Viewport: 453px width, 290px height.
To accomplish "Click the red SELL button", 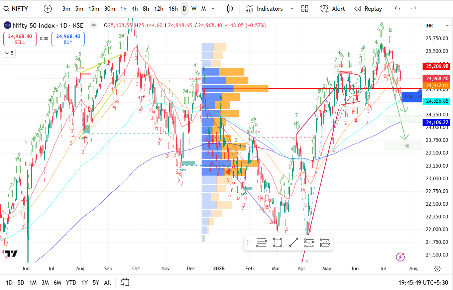I will click(x=20, y=39).
